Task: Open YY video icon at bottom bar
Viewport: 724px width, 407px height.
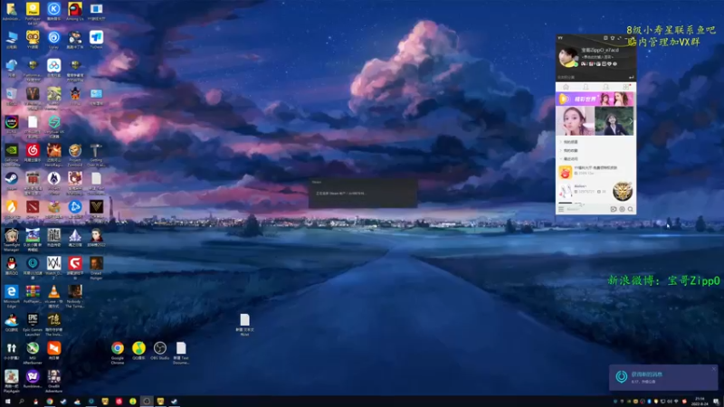Action: click(614, 209)
